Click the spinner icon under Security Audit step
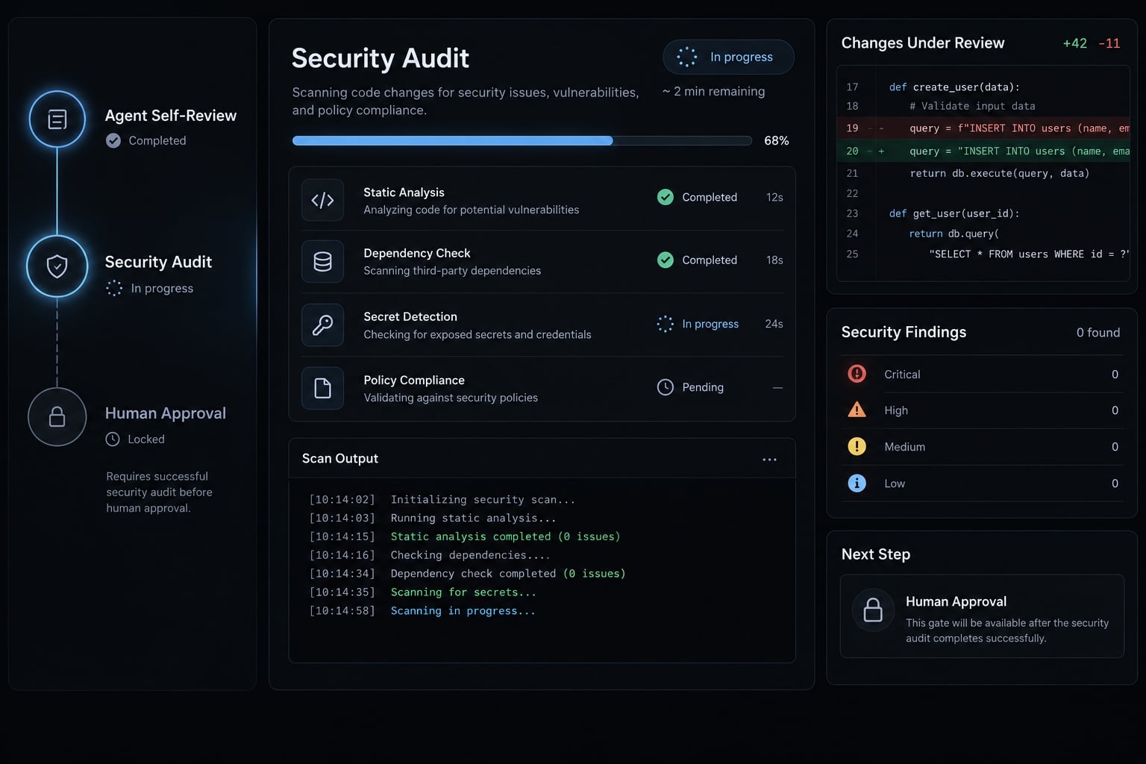1146x764 pixels. [x=114, y=288]
